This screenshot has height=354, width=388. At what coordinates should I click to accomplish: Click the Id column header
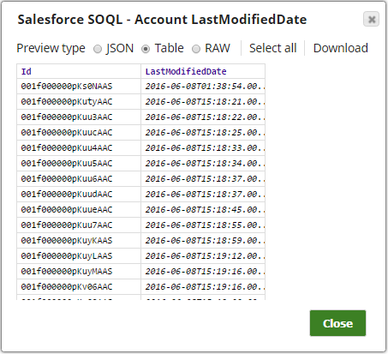point(79,71)
